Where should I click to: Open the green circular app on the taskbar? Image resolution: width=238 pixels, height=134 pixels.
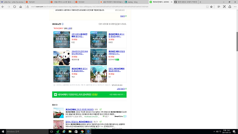click(58, 132)
